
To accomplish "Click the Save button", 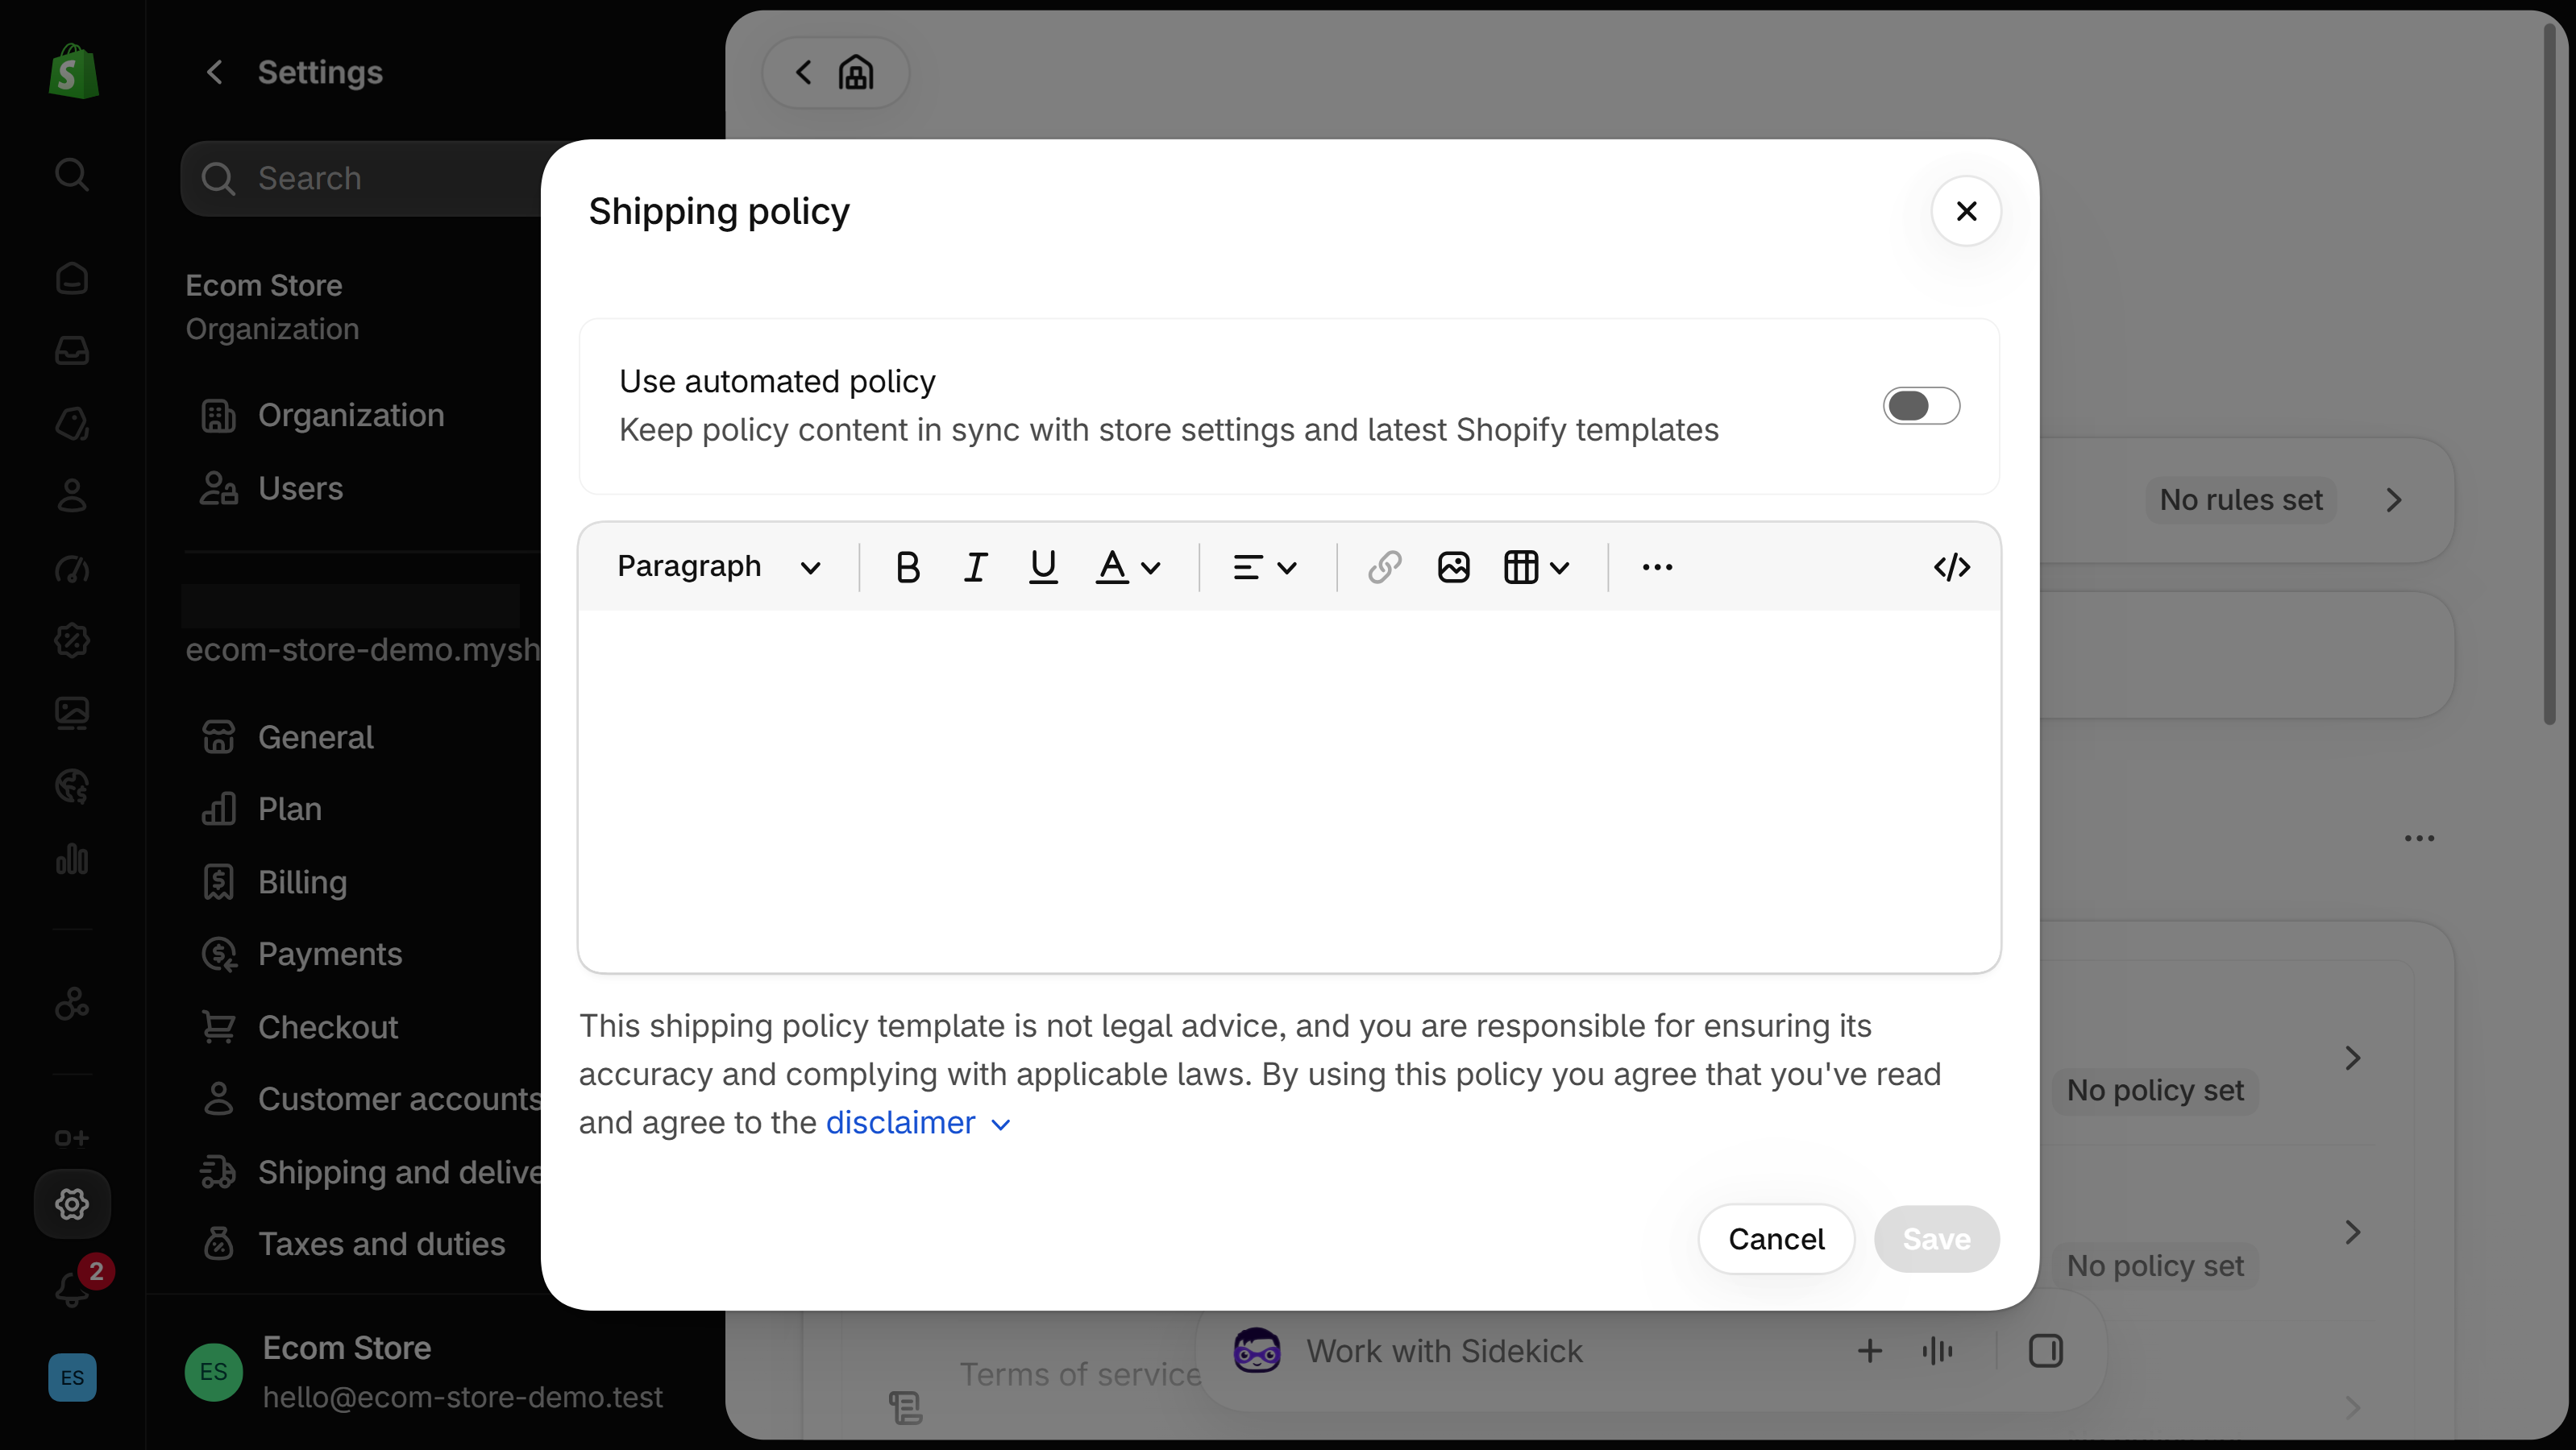I will [1936, 1239].
